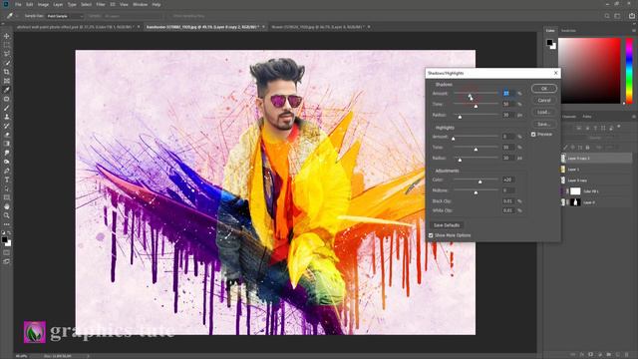Select the Rectangular Marquee tool

(x=7, y=45)
